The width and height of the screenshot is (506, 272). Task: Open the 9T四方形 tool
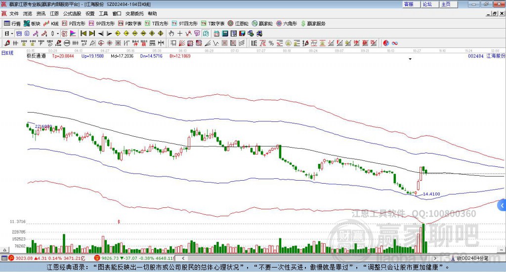click(185, 24)
